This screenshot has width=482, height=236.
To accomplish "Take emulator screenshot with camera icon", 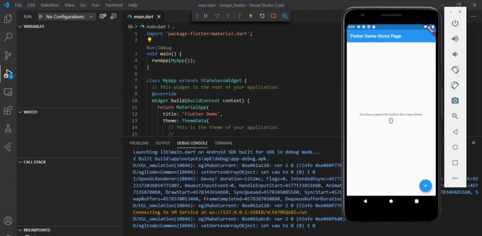I will (x=455, y=100).
